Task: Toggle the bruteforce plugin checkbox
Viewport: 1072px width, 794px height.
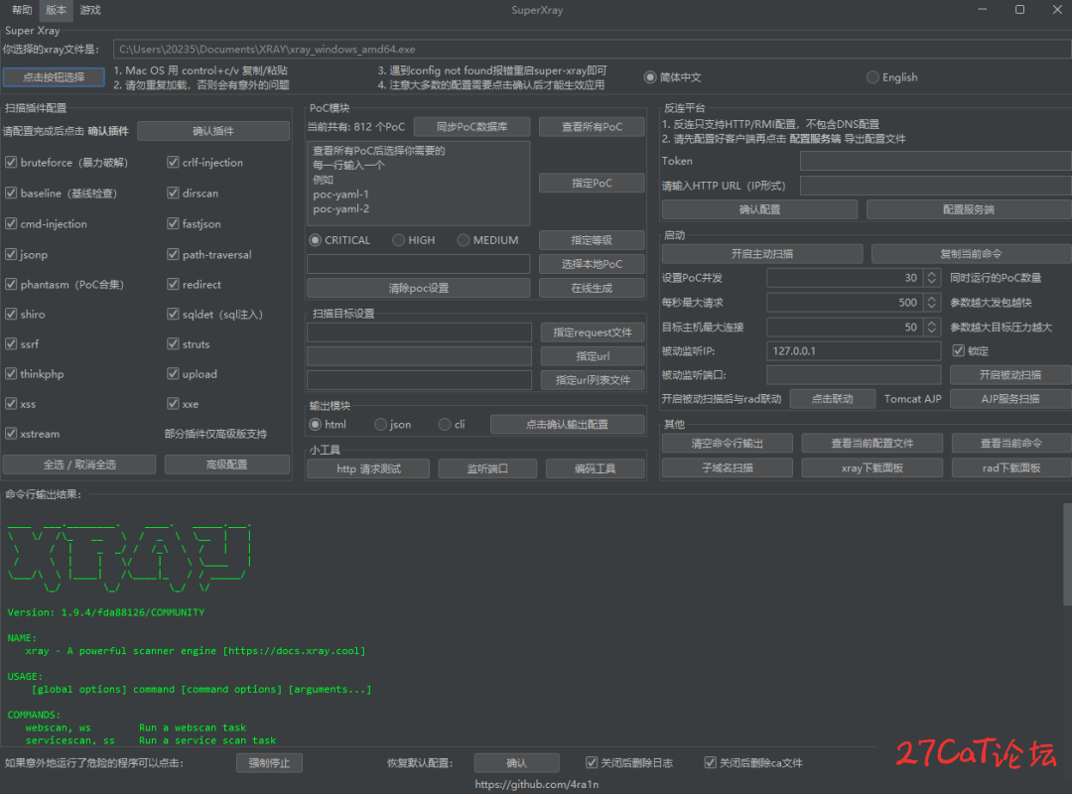Action: click(x=11, y=162)
